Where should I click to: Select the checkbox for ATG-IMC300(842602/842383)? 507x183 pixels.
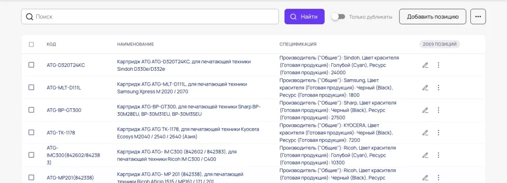pos(31,155)
